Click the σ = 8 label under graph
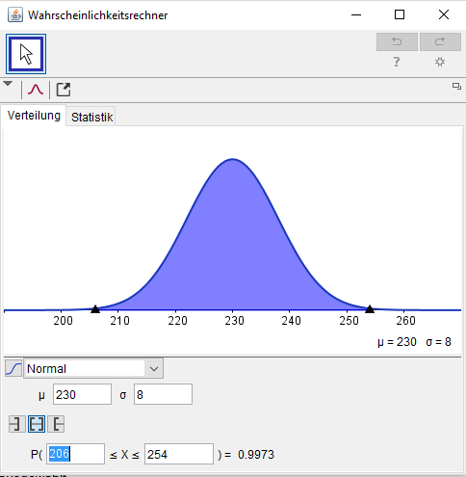This screenshot has width=466, height=477. (x=438, y=342)
